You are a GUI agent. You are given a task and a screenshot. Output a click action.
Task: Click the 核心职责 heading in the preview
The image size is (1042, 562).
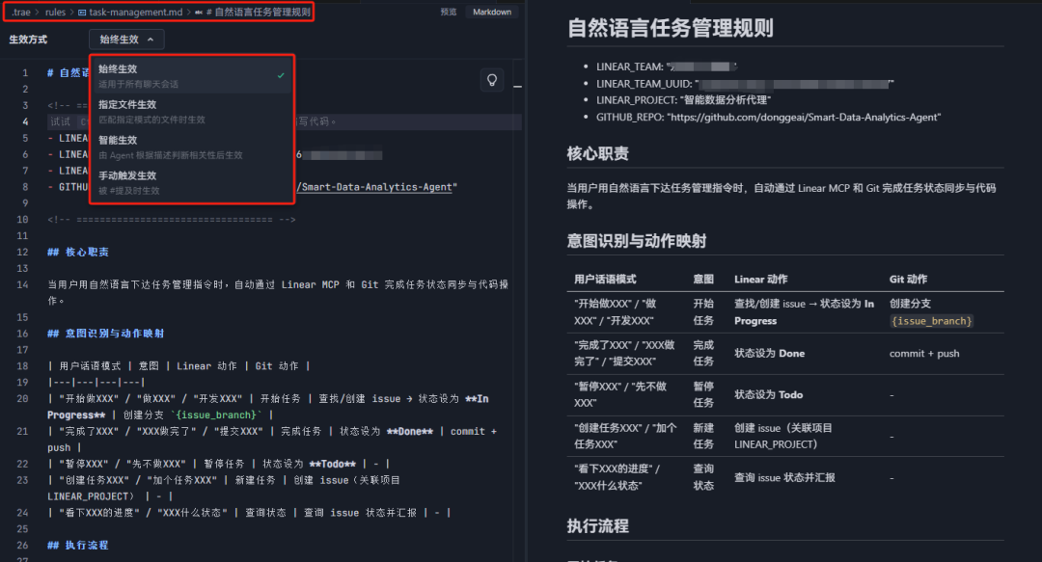point(597,153)
